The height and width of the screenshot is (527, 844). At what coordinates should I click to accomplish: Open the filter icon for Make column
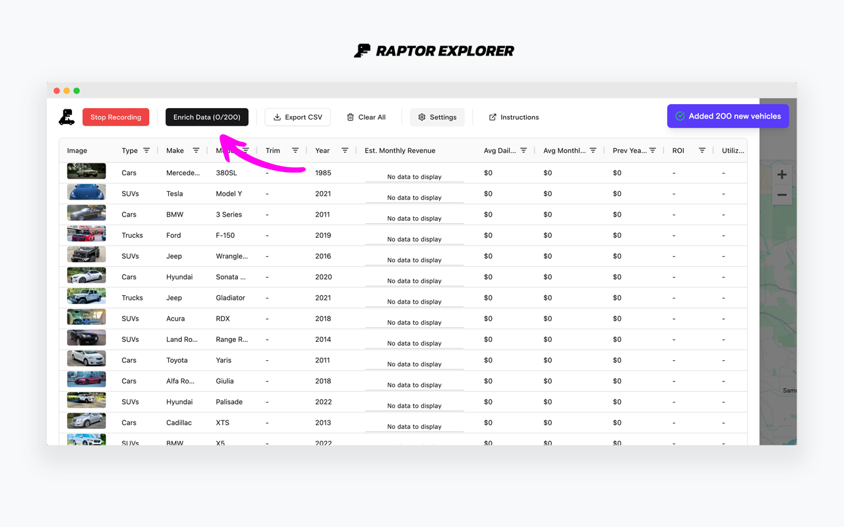[x=196, y=151]
